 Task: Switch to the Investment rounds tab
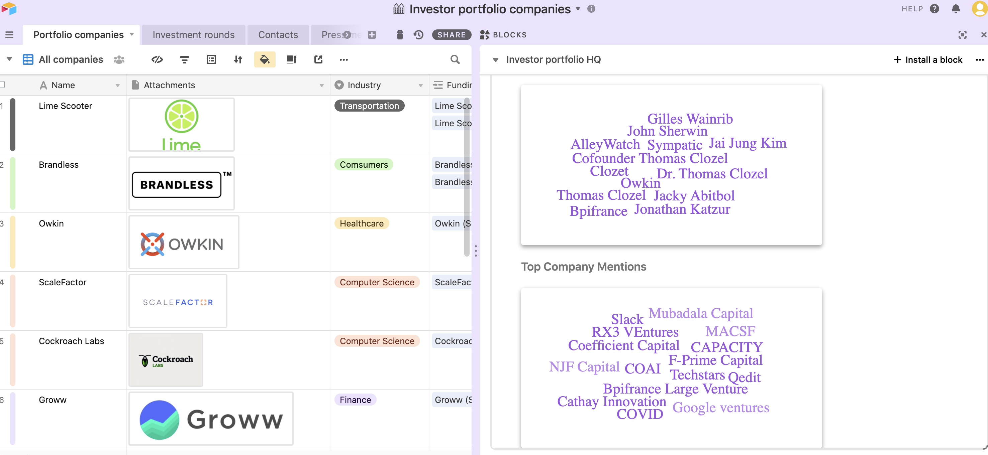point(193,35)
